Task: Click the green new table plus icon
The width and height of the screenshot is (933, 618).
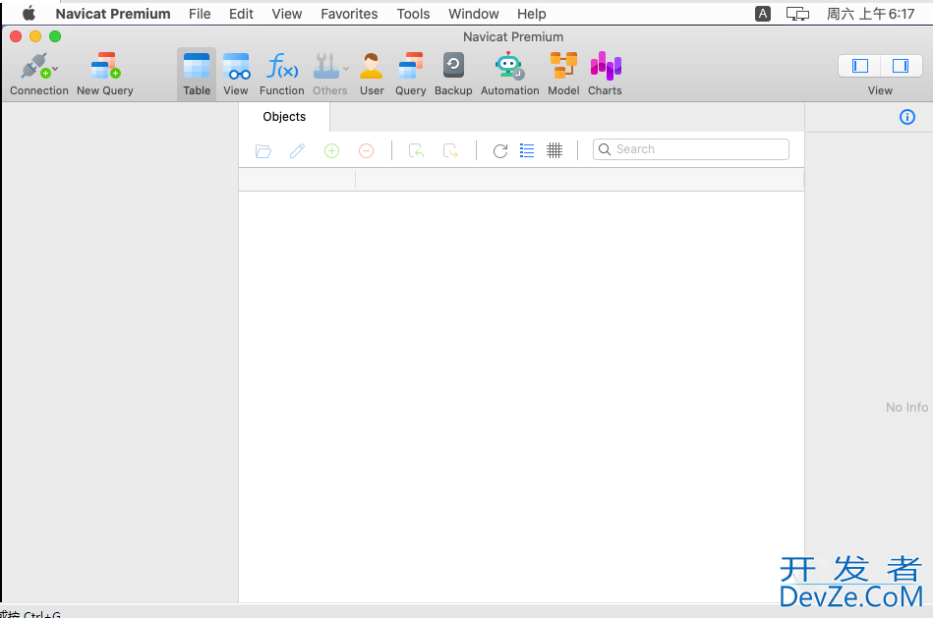Action: point(332,151)
